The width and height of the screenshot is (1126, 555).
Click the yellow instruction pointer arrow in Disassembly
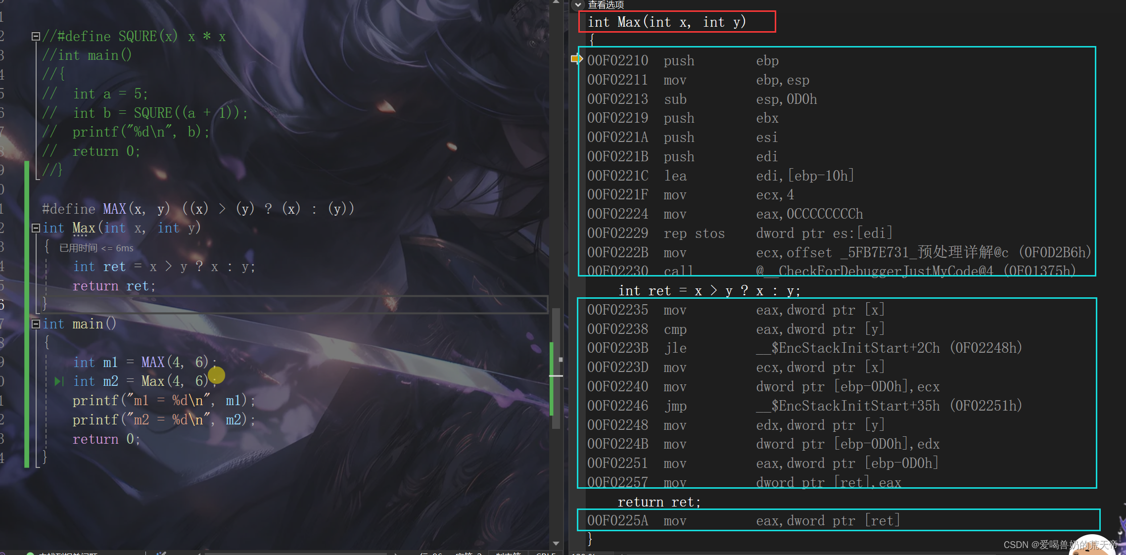coord(576,59)
